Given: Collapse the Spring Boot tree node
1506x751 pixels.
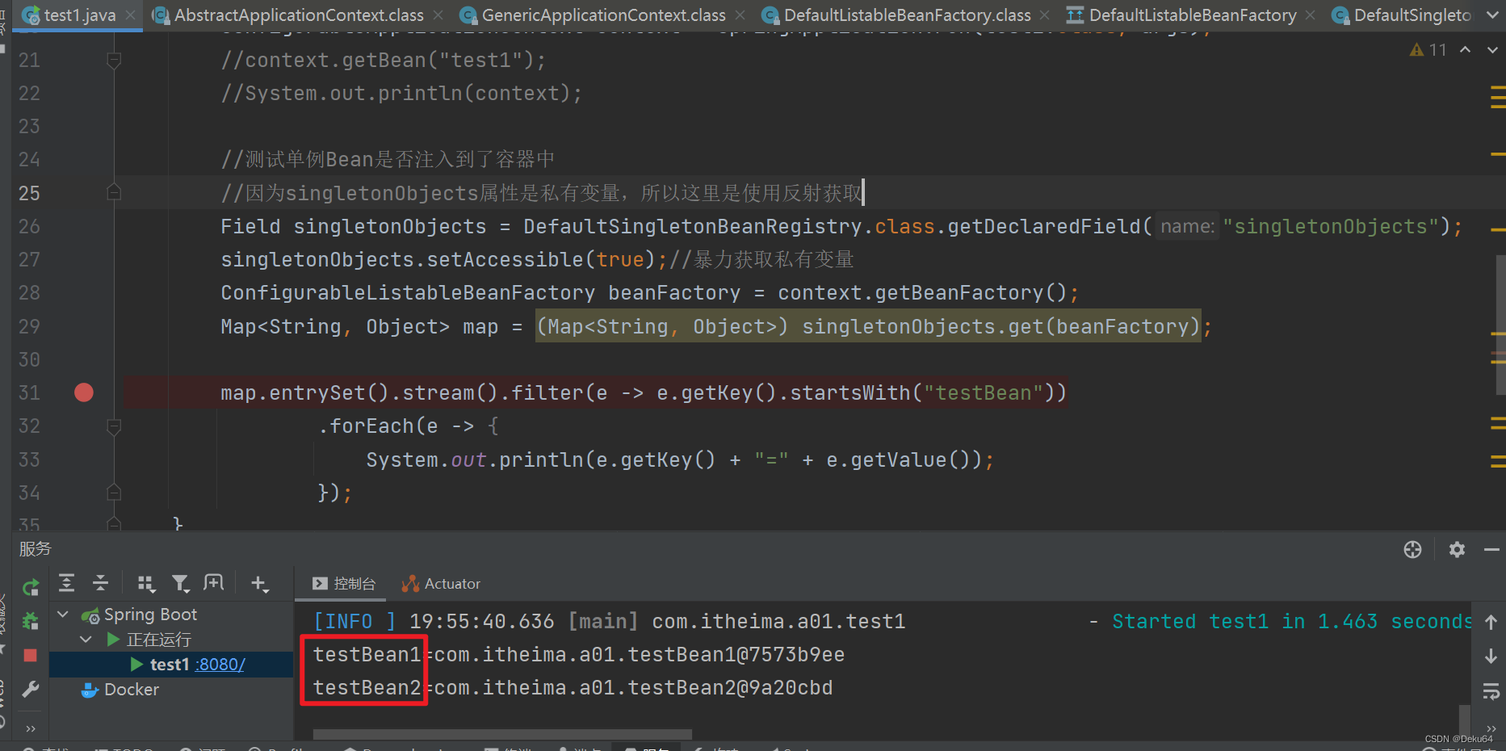Looking at the screenshot, I should tap(62, 614).
